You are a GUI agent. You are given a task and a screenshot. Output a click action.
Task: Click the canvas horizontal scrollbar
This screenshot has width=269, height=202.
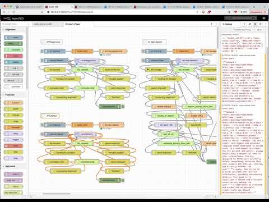(57, 194)
